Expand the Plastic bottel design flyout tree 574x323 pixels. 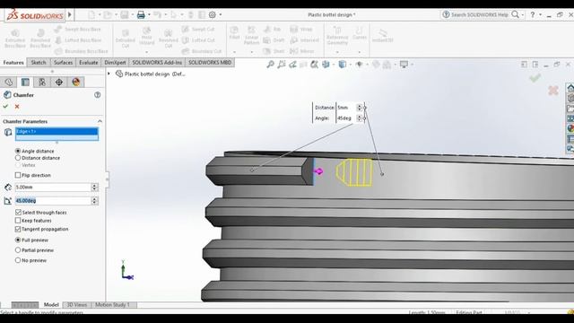[109, 74]
